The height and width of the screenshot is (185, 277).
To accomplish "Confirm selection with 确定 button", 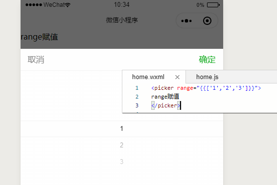I will [207, 60].
